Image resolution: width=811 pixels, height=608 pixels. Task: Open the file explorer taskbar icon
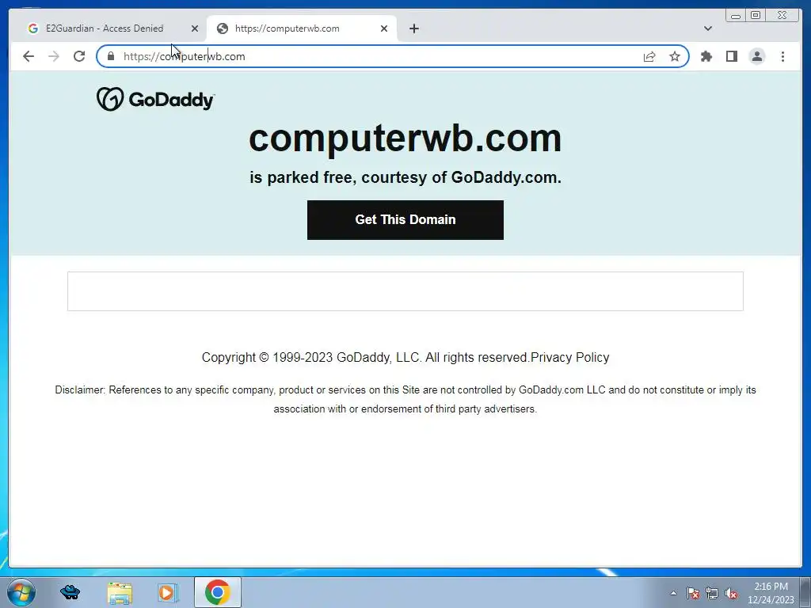(x=120, y=592)
